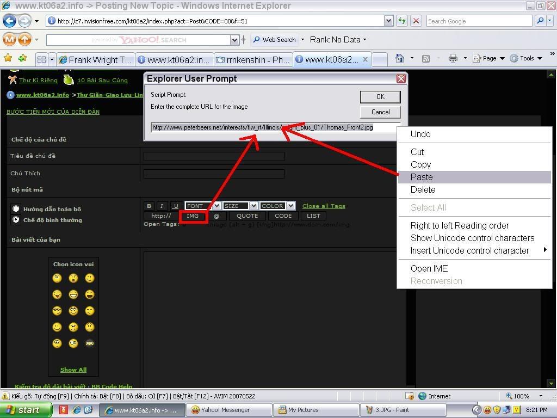Screen dimensions: 557x418
Task: Click the yellow V tray icon
Action: pos(516,410)
